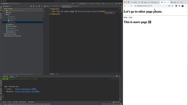Expand External Libraries node
The height and width of the screenshot is (105, 188).
tap(3, 34)
